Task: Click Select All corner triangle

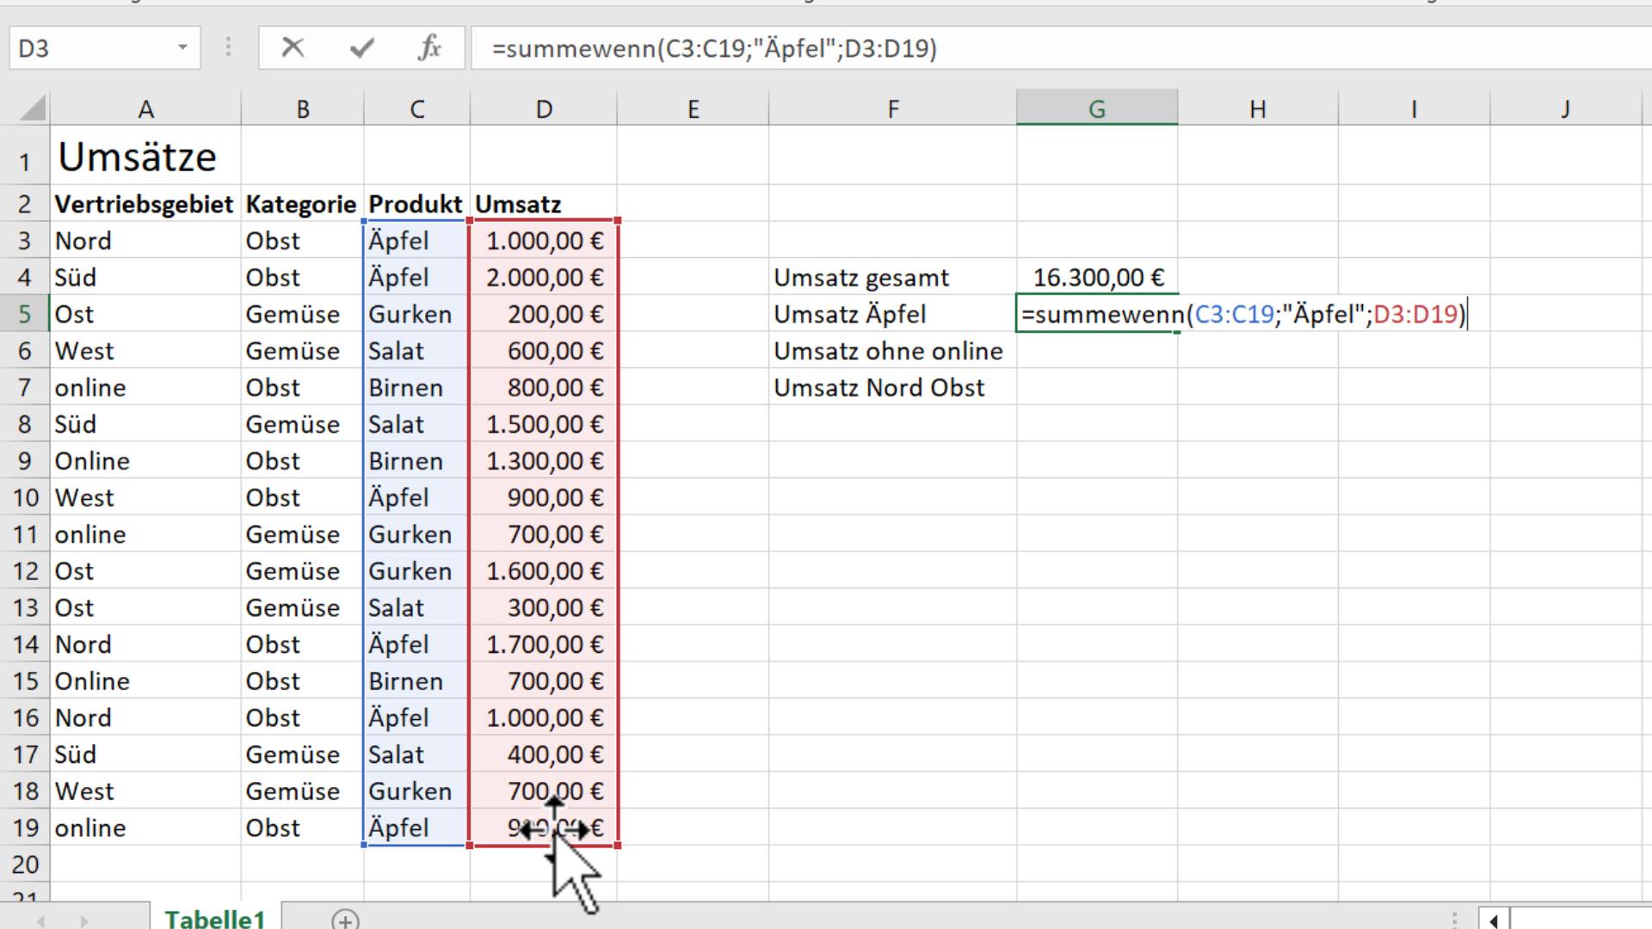Action: (x=33, y=109)
